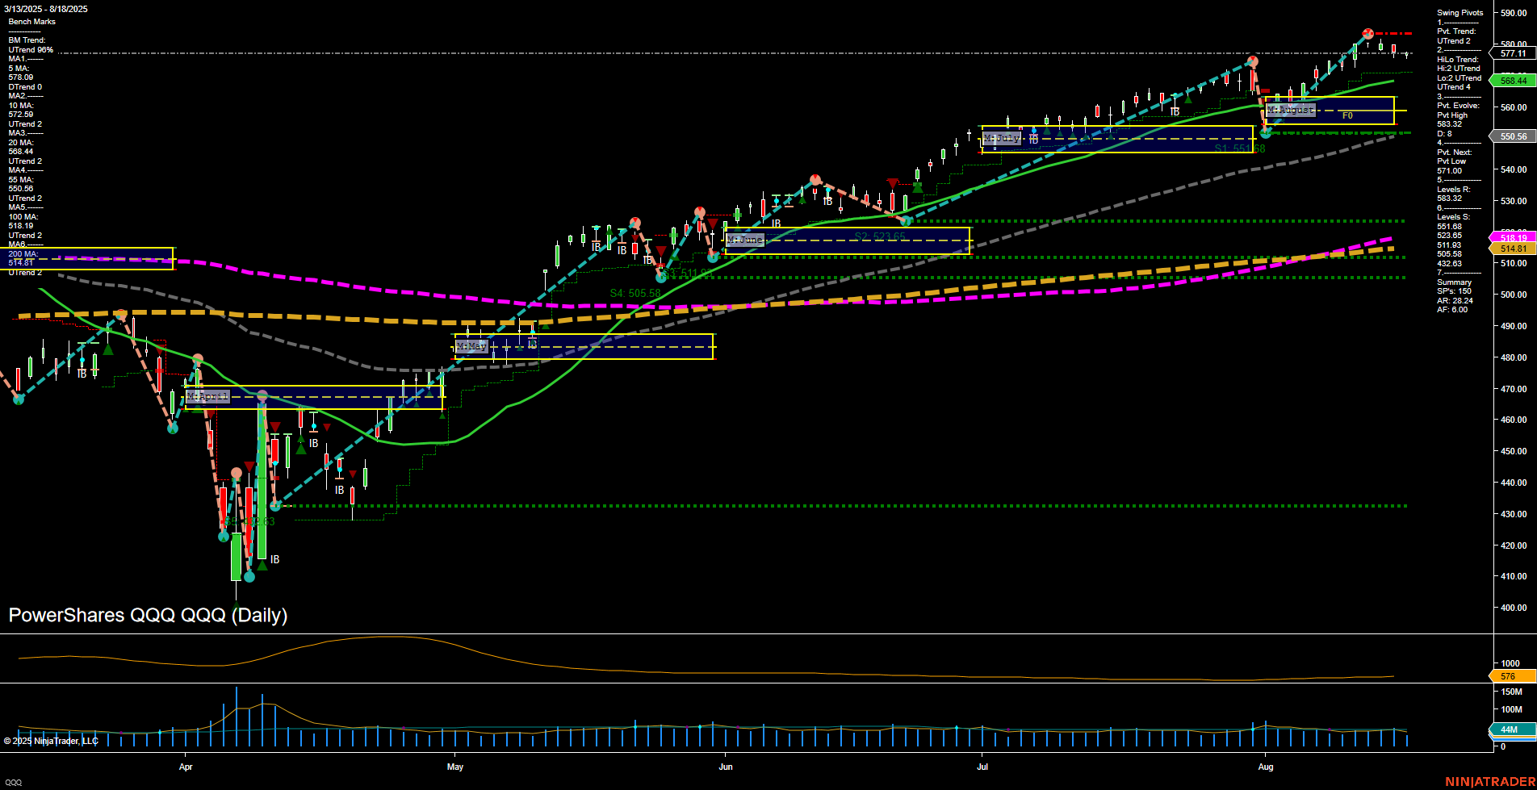Click the red swing pivot dot at the chart peak
The image size is (1537, 790).
[1367, 34]
